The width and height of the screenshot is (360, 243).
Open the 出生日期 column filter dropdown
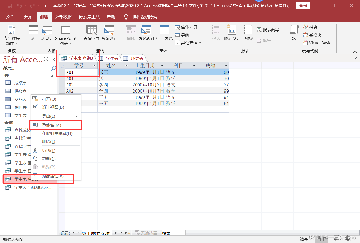(162, 66)
